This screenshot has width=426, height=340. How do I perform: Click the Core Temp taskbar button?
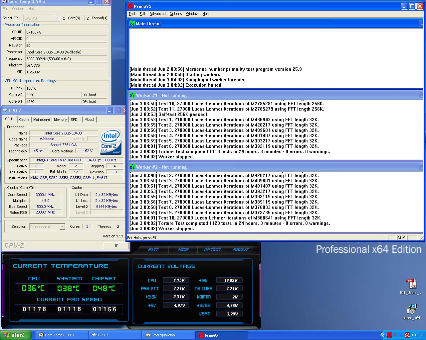click(x=62, y=335)
